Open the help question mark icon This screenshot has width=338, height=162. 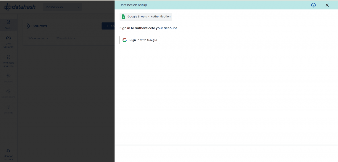313,5
